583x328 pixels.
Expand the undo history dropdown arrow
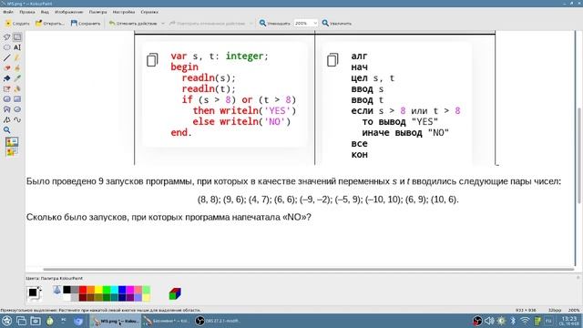(x=163, y=24)
